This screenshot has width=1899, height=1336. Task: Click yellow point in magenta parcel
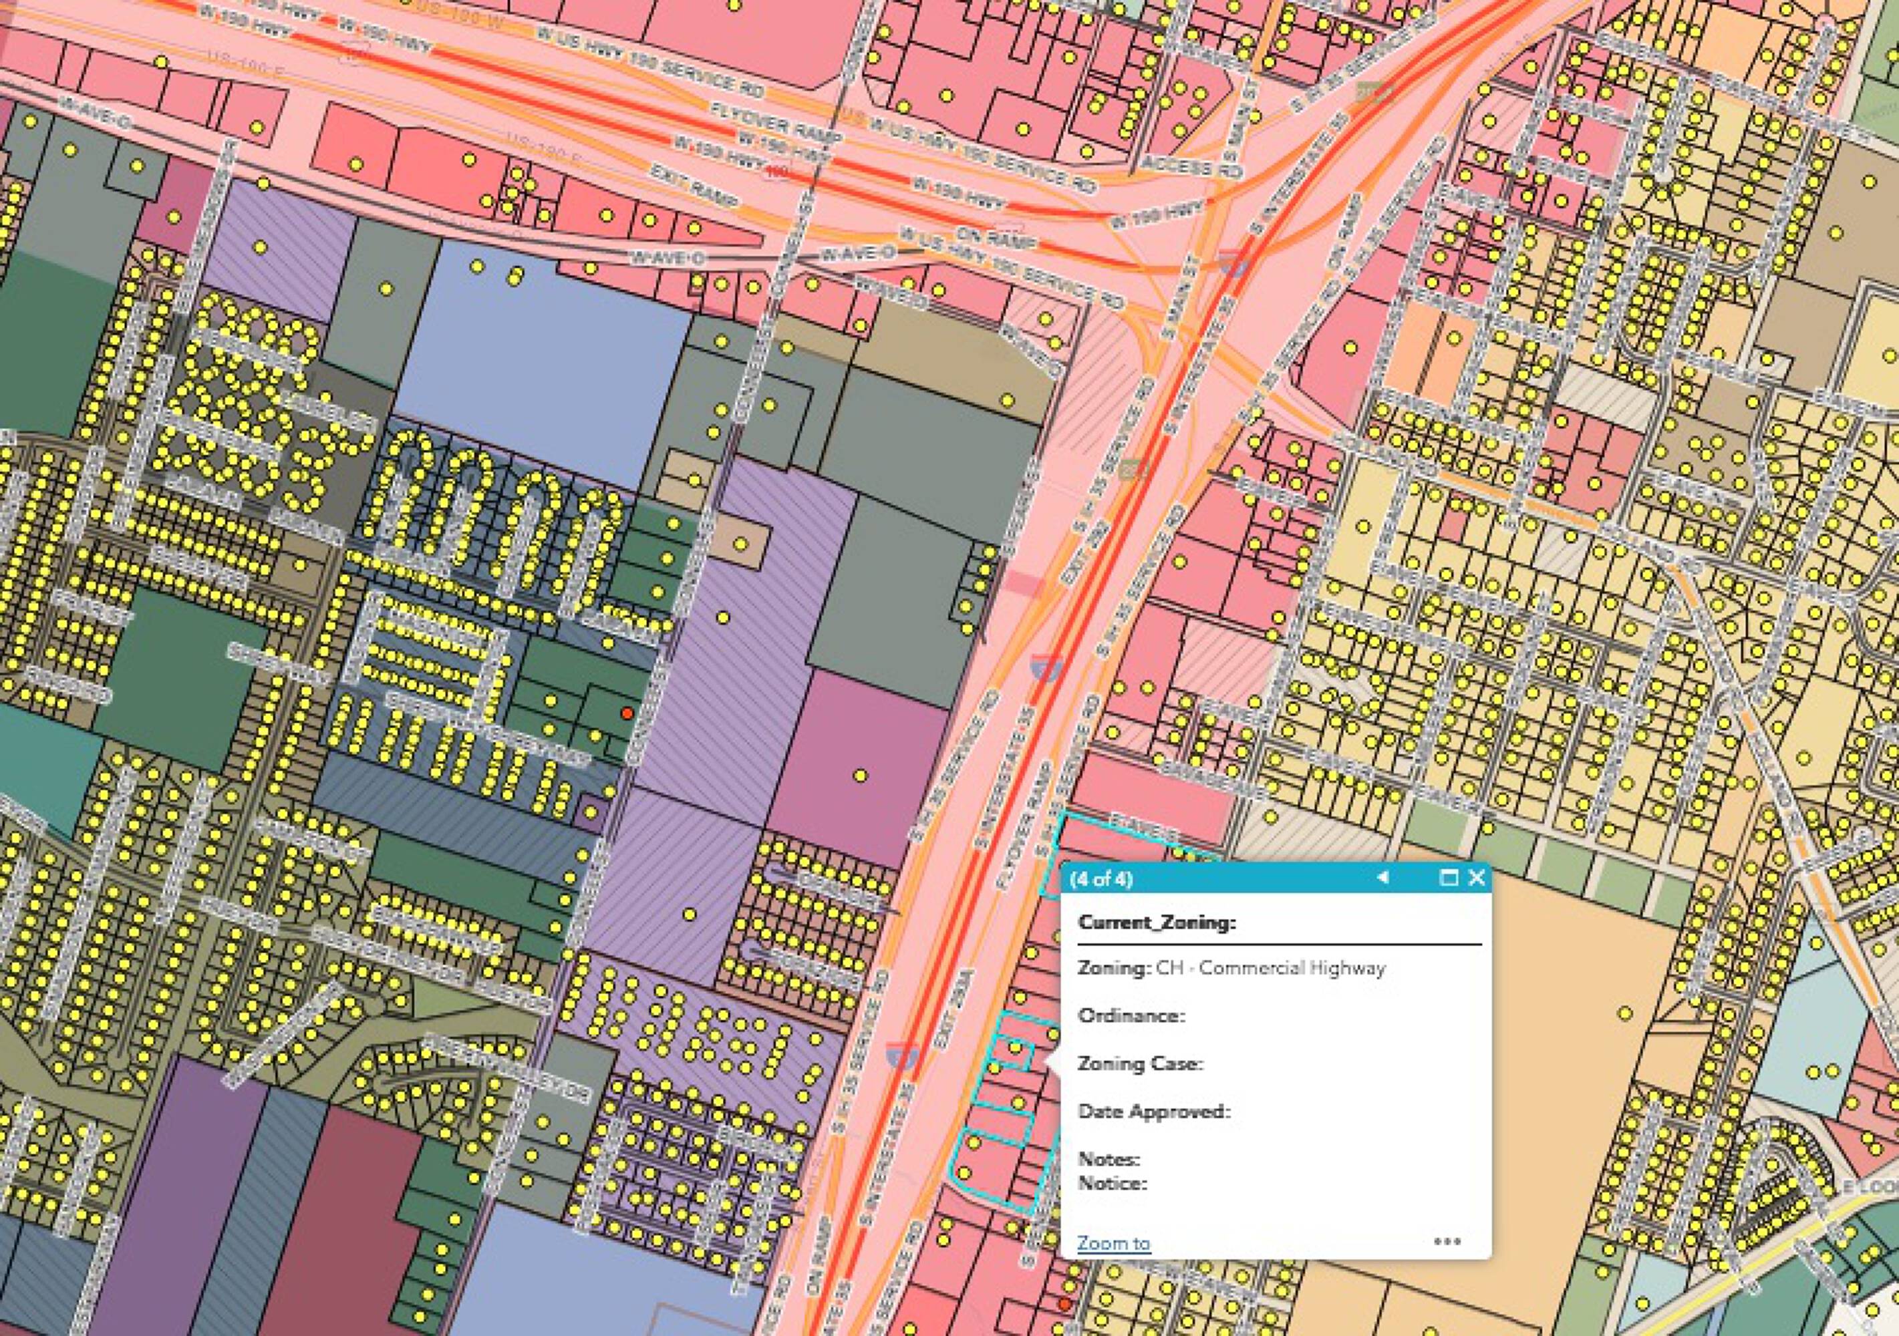point(860,776)
